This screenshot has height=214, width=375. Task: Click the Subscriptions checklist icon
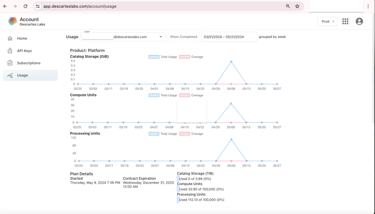point(10,63)
